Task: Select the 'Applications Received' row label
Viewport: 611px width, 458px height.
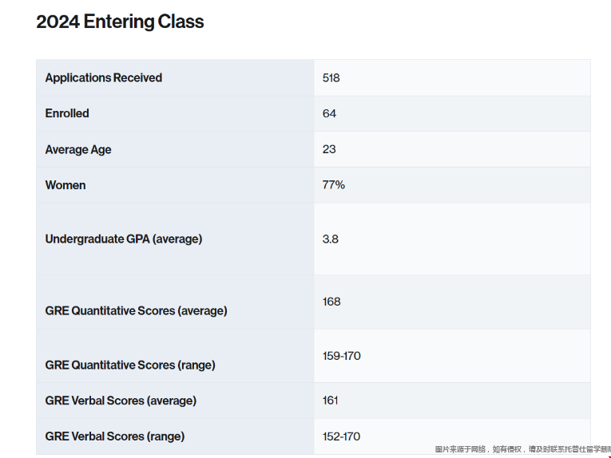Action: [103, 77]
